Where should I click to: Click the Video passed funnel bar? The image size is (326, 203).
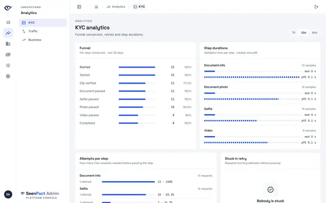click(x=137, y=115)
